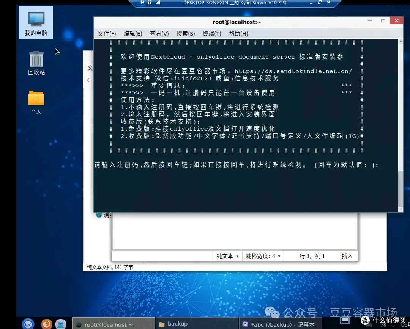Open the 查看(V) terminal menu
This screenshot has width=410, height=329.
point(159,34)
